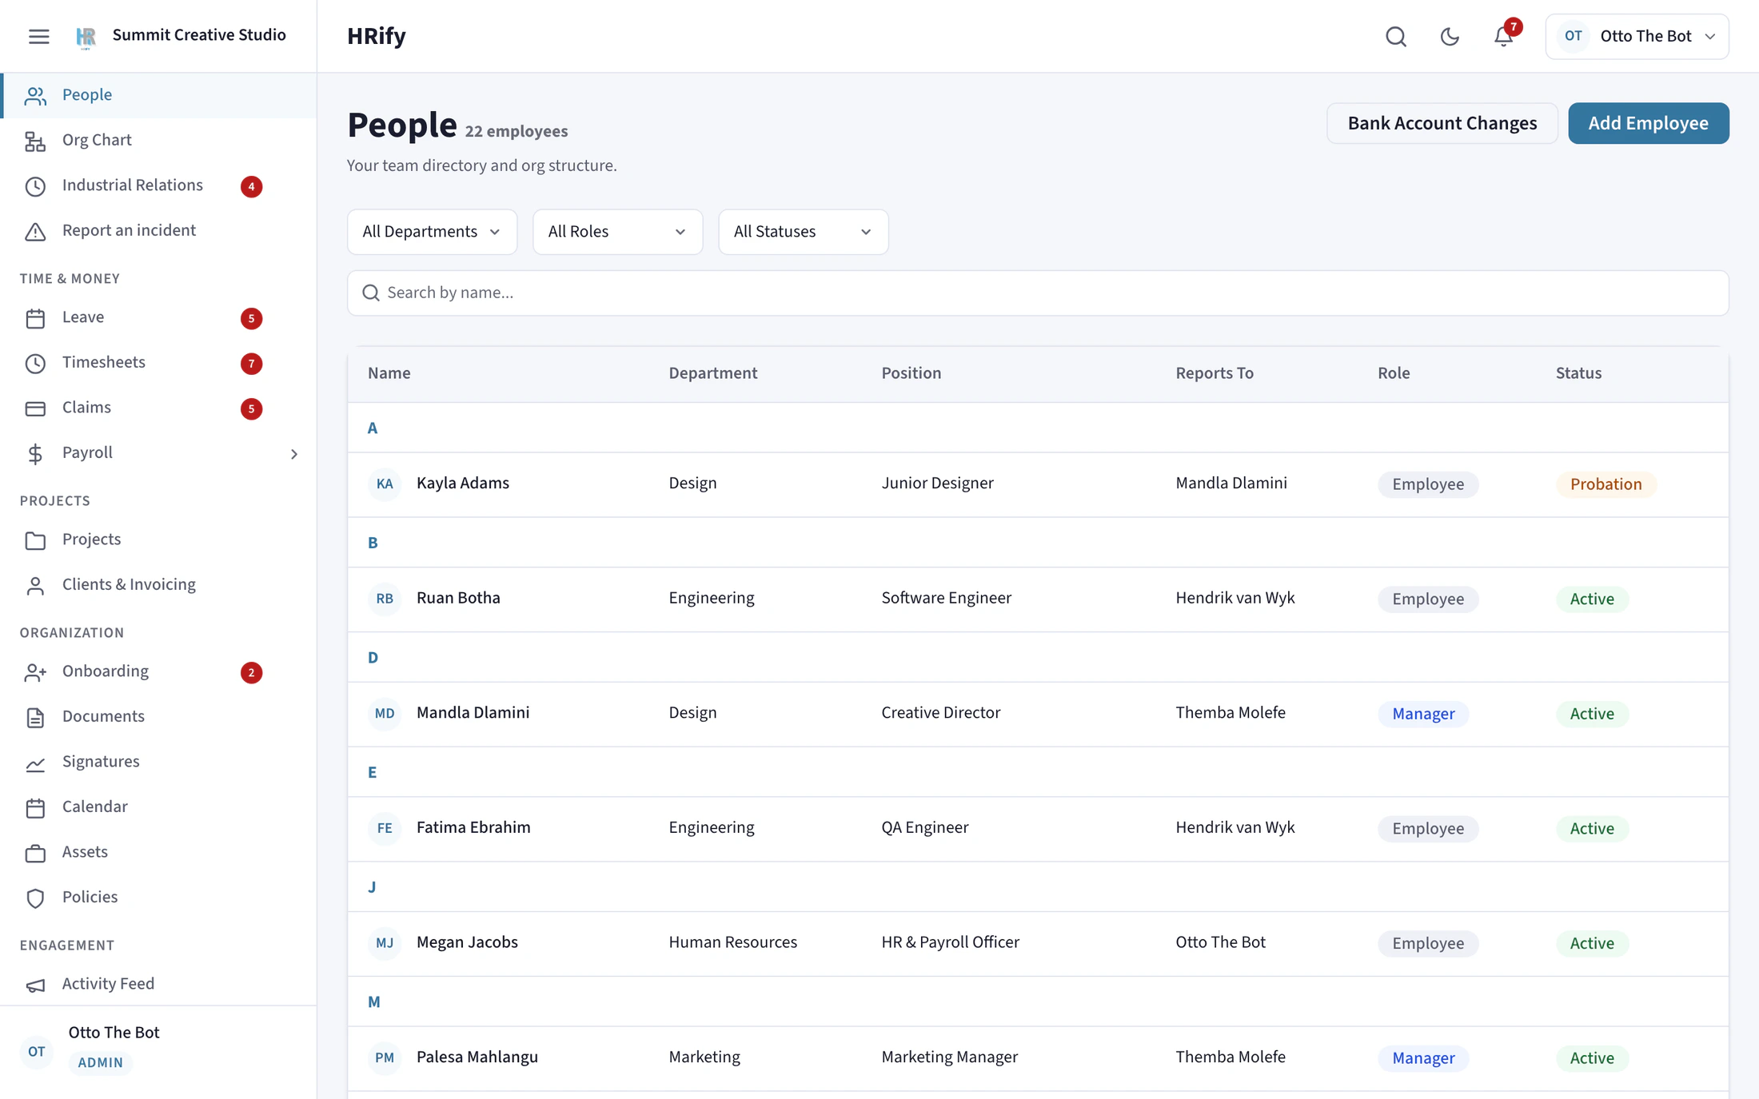Click the Onboarding user-plus icon
The width and height of the screenshot is (1759, 1099).
35,672
